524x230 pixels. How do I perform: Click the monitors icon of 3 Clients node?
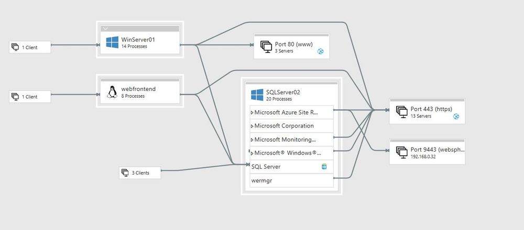coord(125,172)
